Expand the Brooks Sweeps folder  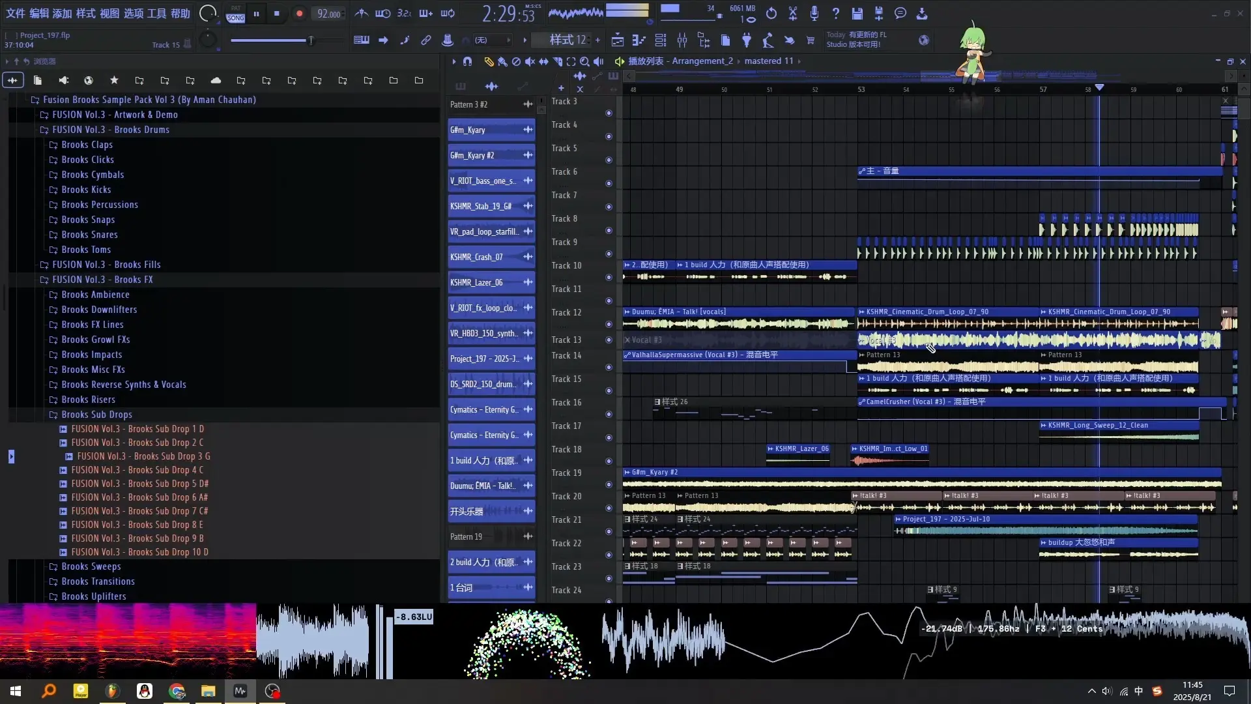pyautogui.click(x=91, y=566)
